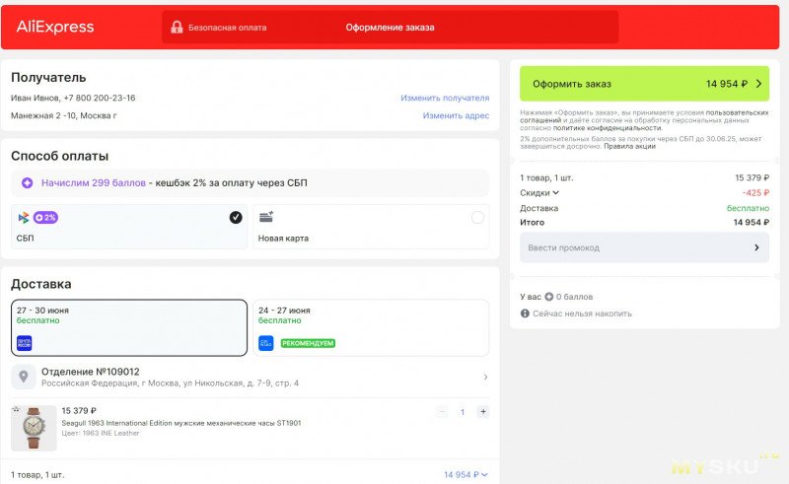Viewport: 789px width, 484px height.
Task: Click address 'Манежная 2 -10, Москва г'
Action: click(x=63, y=115)
